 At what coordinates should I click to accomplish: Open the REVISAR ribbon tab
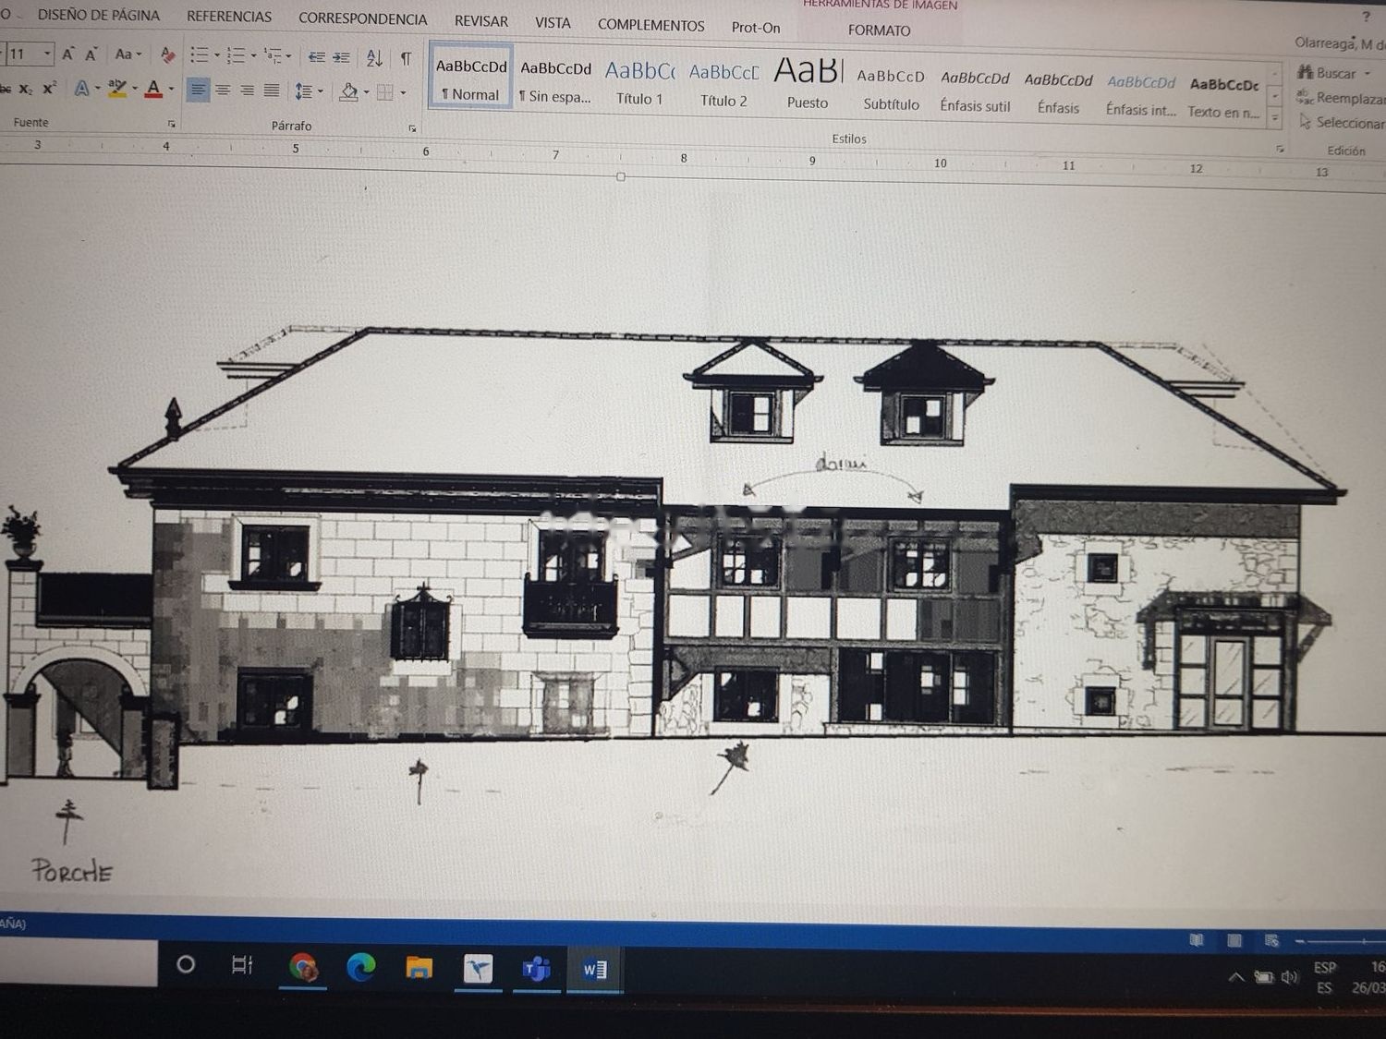click(x=480, y=21)
